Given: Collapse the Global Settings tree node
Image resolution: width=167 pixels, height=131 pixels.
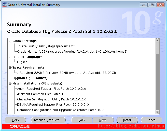Looking at the screenshot, I should (10, 41).
